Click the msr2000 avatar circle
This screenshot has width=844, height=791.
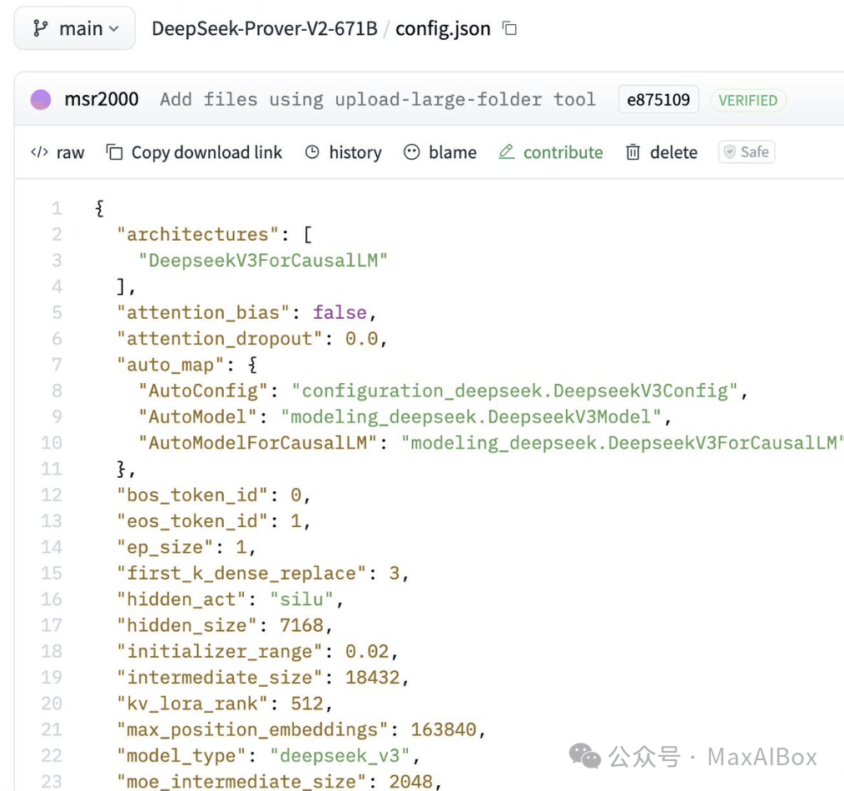(x=40, y=99)
